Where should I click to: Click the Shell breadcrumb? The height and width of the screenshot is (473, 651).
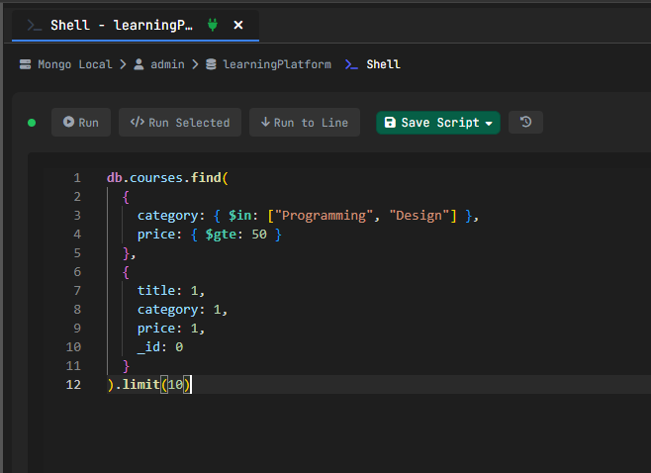pos(383,64)
